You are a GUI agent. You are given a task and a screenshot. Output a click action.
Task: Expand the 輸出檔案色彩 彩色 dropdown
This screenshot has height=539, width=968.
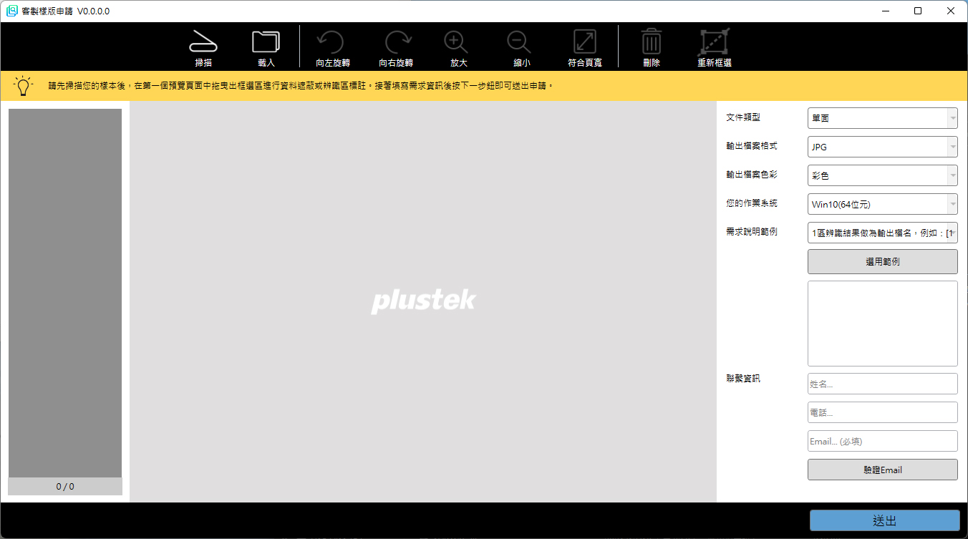(882, 175)
